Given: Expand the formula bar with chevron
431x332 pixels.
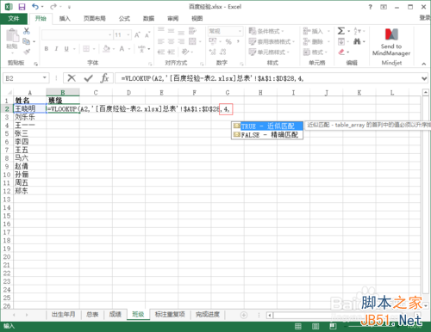Looking at the screenshot, I should point(424,78).
